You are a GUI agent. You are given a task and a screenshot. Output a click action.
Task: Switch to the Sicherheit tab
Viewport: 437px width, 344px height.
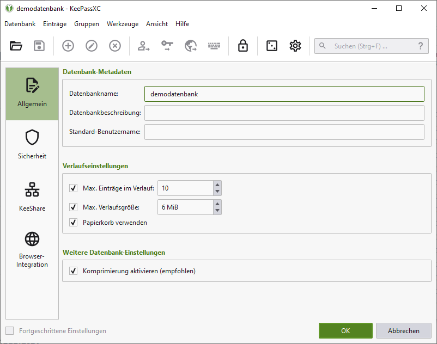click(x=32, y=144)
